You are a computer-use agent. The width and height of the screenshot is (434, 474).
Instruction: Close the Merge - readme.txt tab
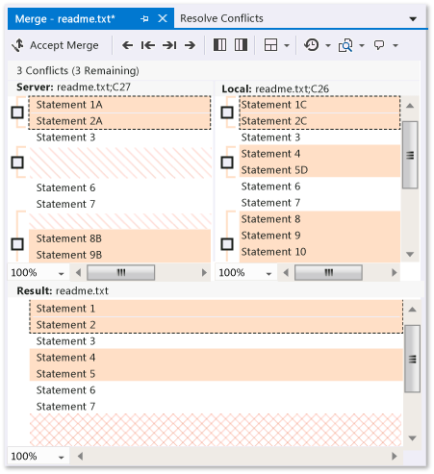[163, 18]
